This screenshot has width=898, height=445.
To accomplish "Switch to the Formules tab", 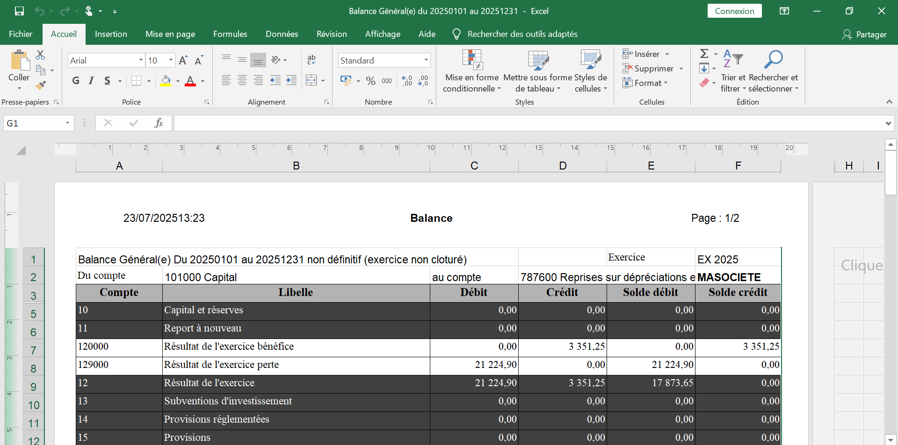I will click(230, 34).
